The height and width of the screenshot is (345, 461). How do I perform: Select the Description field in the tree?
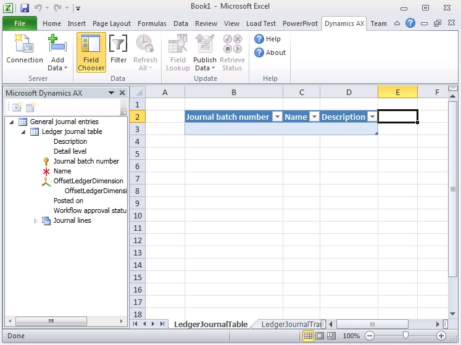click(x=70, y=141)
